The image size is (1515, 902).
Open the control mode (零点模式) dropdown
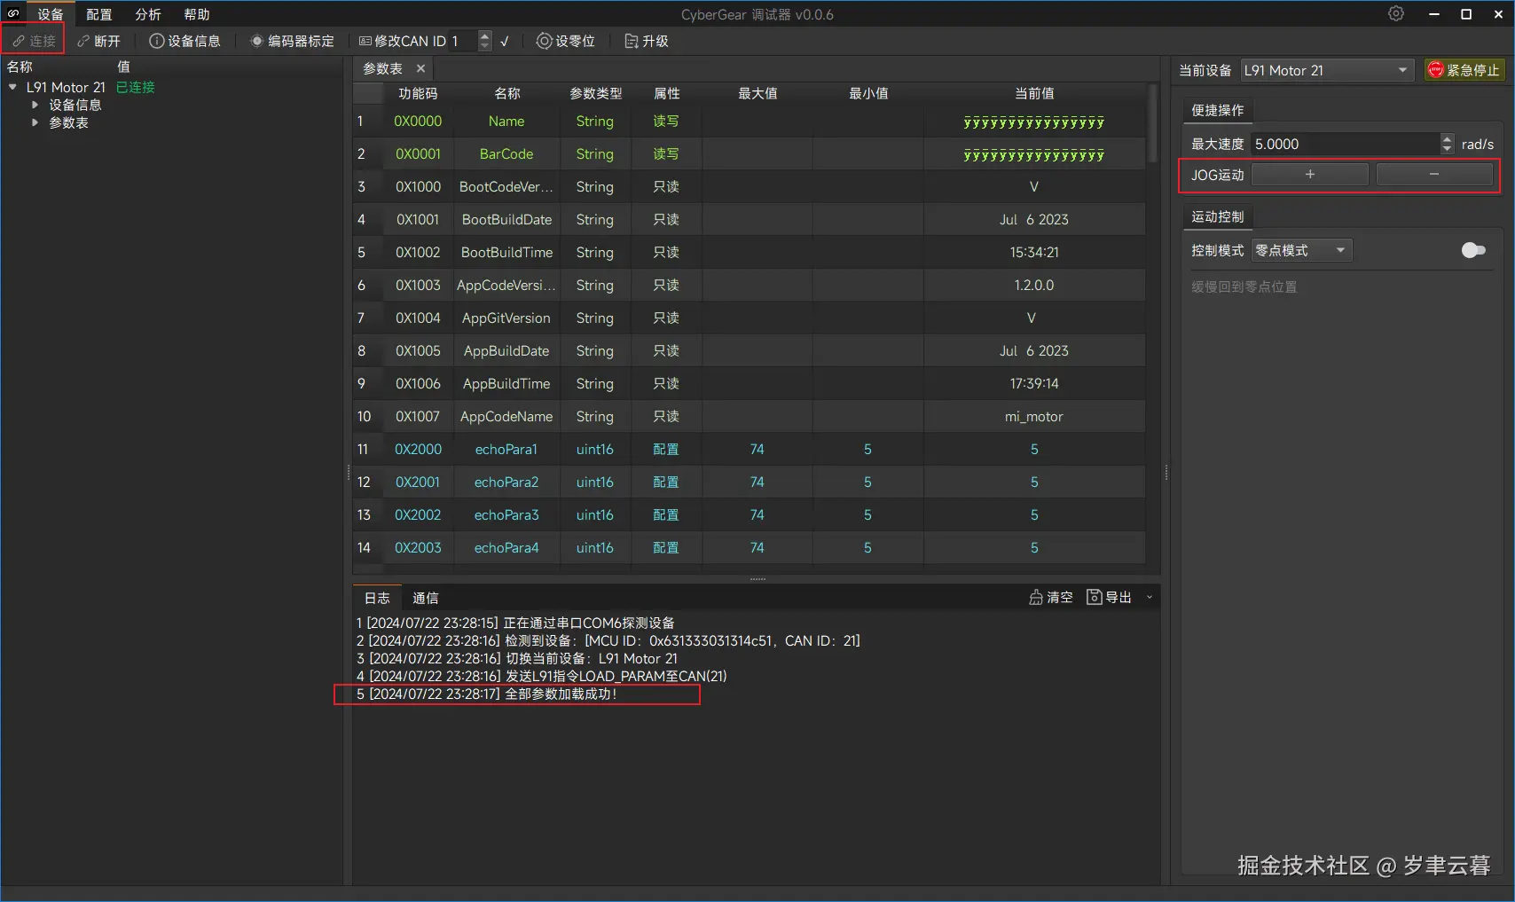click(1301, 250)
